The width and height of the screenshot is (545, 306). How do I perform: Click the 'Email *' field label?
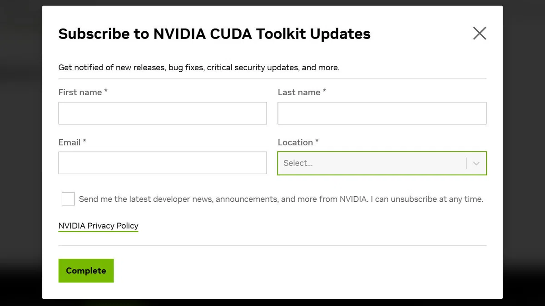[72, 142]
